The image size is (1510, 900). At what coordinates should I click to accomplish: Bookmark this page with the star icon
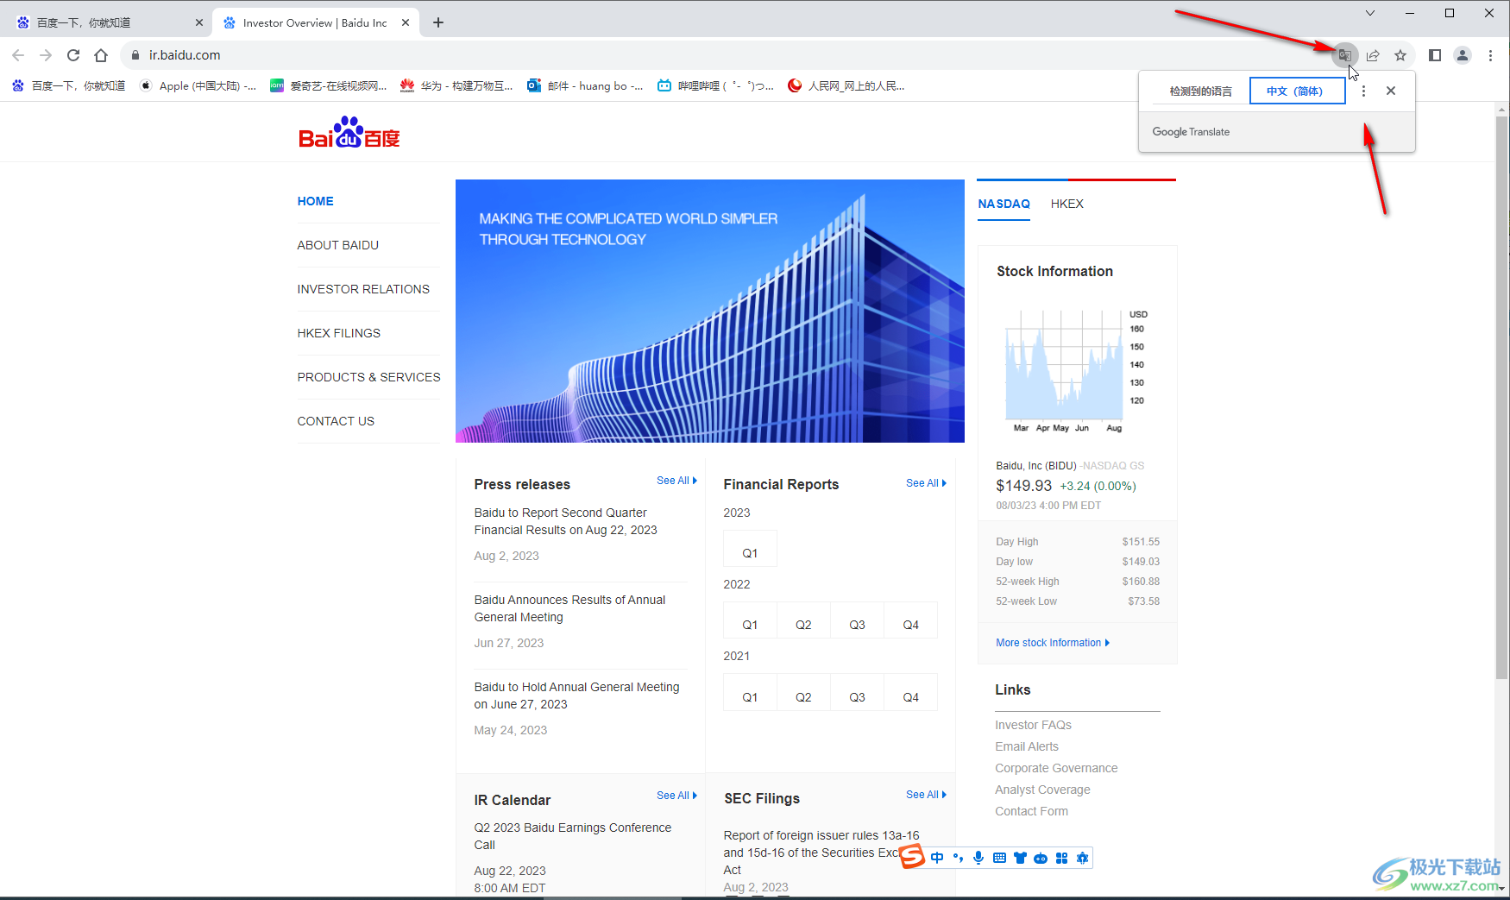coord(1400,55)
